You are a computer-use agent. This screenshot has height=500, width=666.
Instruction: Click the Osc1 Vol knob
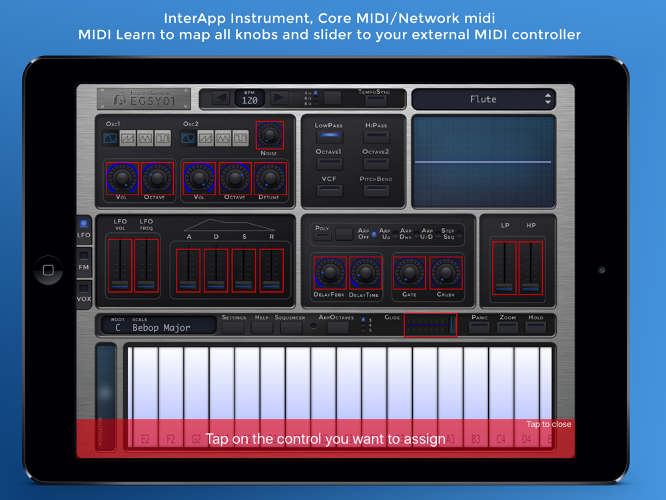(122, 179)
